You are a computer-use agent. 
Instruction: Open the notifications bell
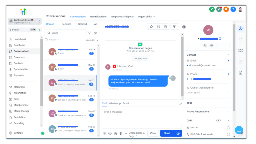[x=226, y=9]
